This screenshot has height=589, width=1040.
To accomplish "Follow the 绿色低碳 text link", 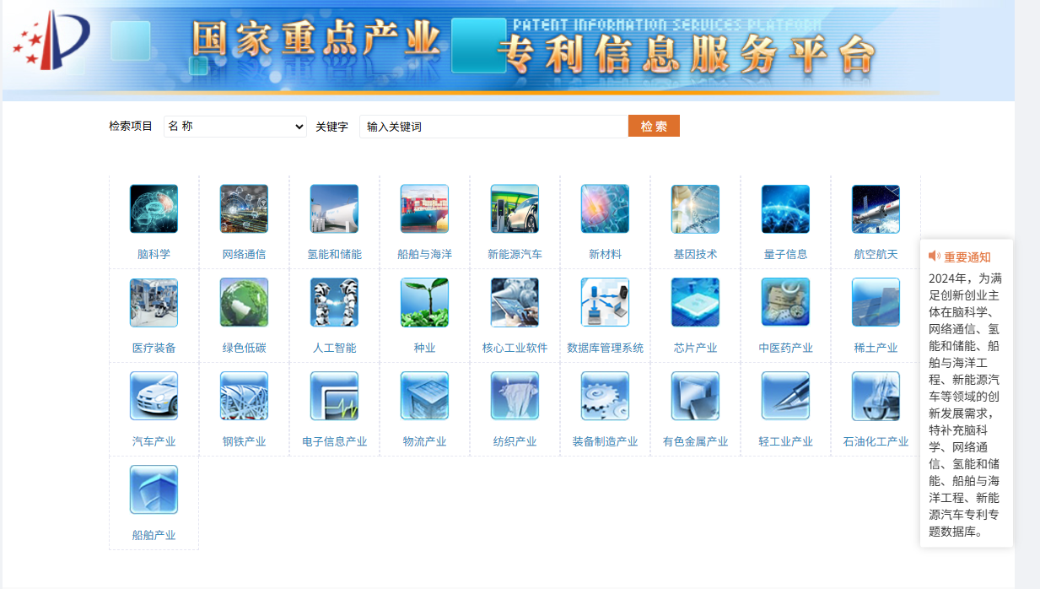I will pos(244,348).
